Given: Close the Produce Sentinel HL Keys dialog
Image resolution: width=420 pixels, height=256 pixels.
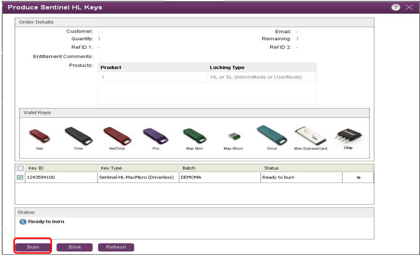Looking at the screenshot, I should click(409, 8).
